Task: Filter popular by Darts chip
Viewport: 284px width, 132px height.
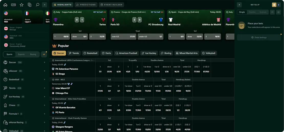Action: point(106,53)
